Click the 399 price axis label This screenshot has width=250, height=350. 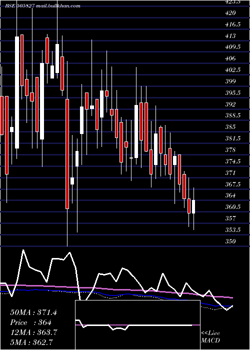pos(230,81)
